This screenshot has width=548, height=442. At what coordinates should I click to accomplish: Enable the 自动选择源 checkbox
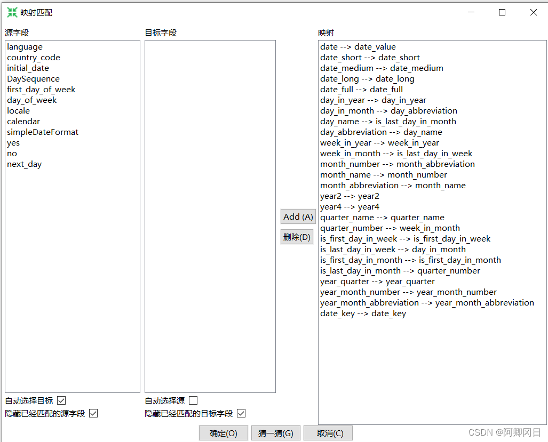[x=193, y=400]
